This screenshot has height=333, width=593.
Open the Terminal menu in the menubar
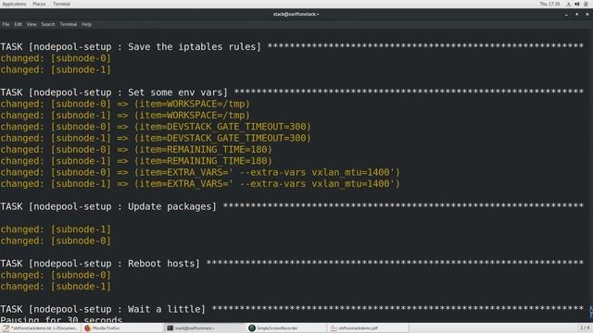[68, 24]
